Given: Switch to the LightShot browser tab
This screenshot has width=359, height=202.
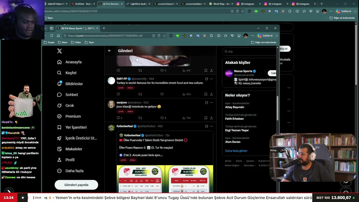Looking at the screenshot, I should (138, 4).
